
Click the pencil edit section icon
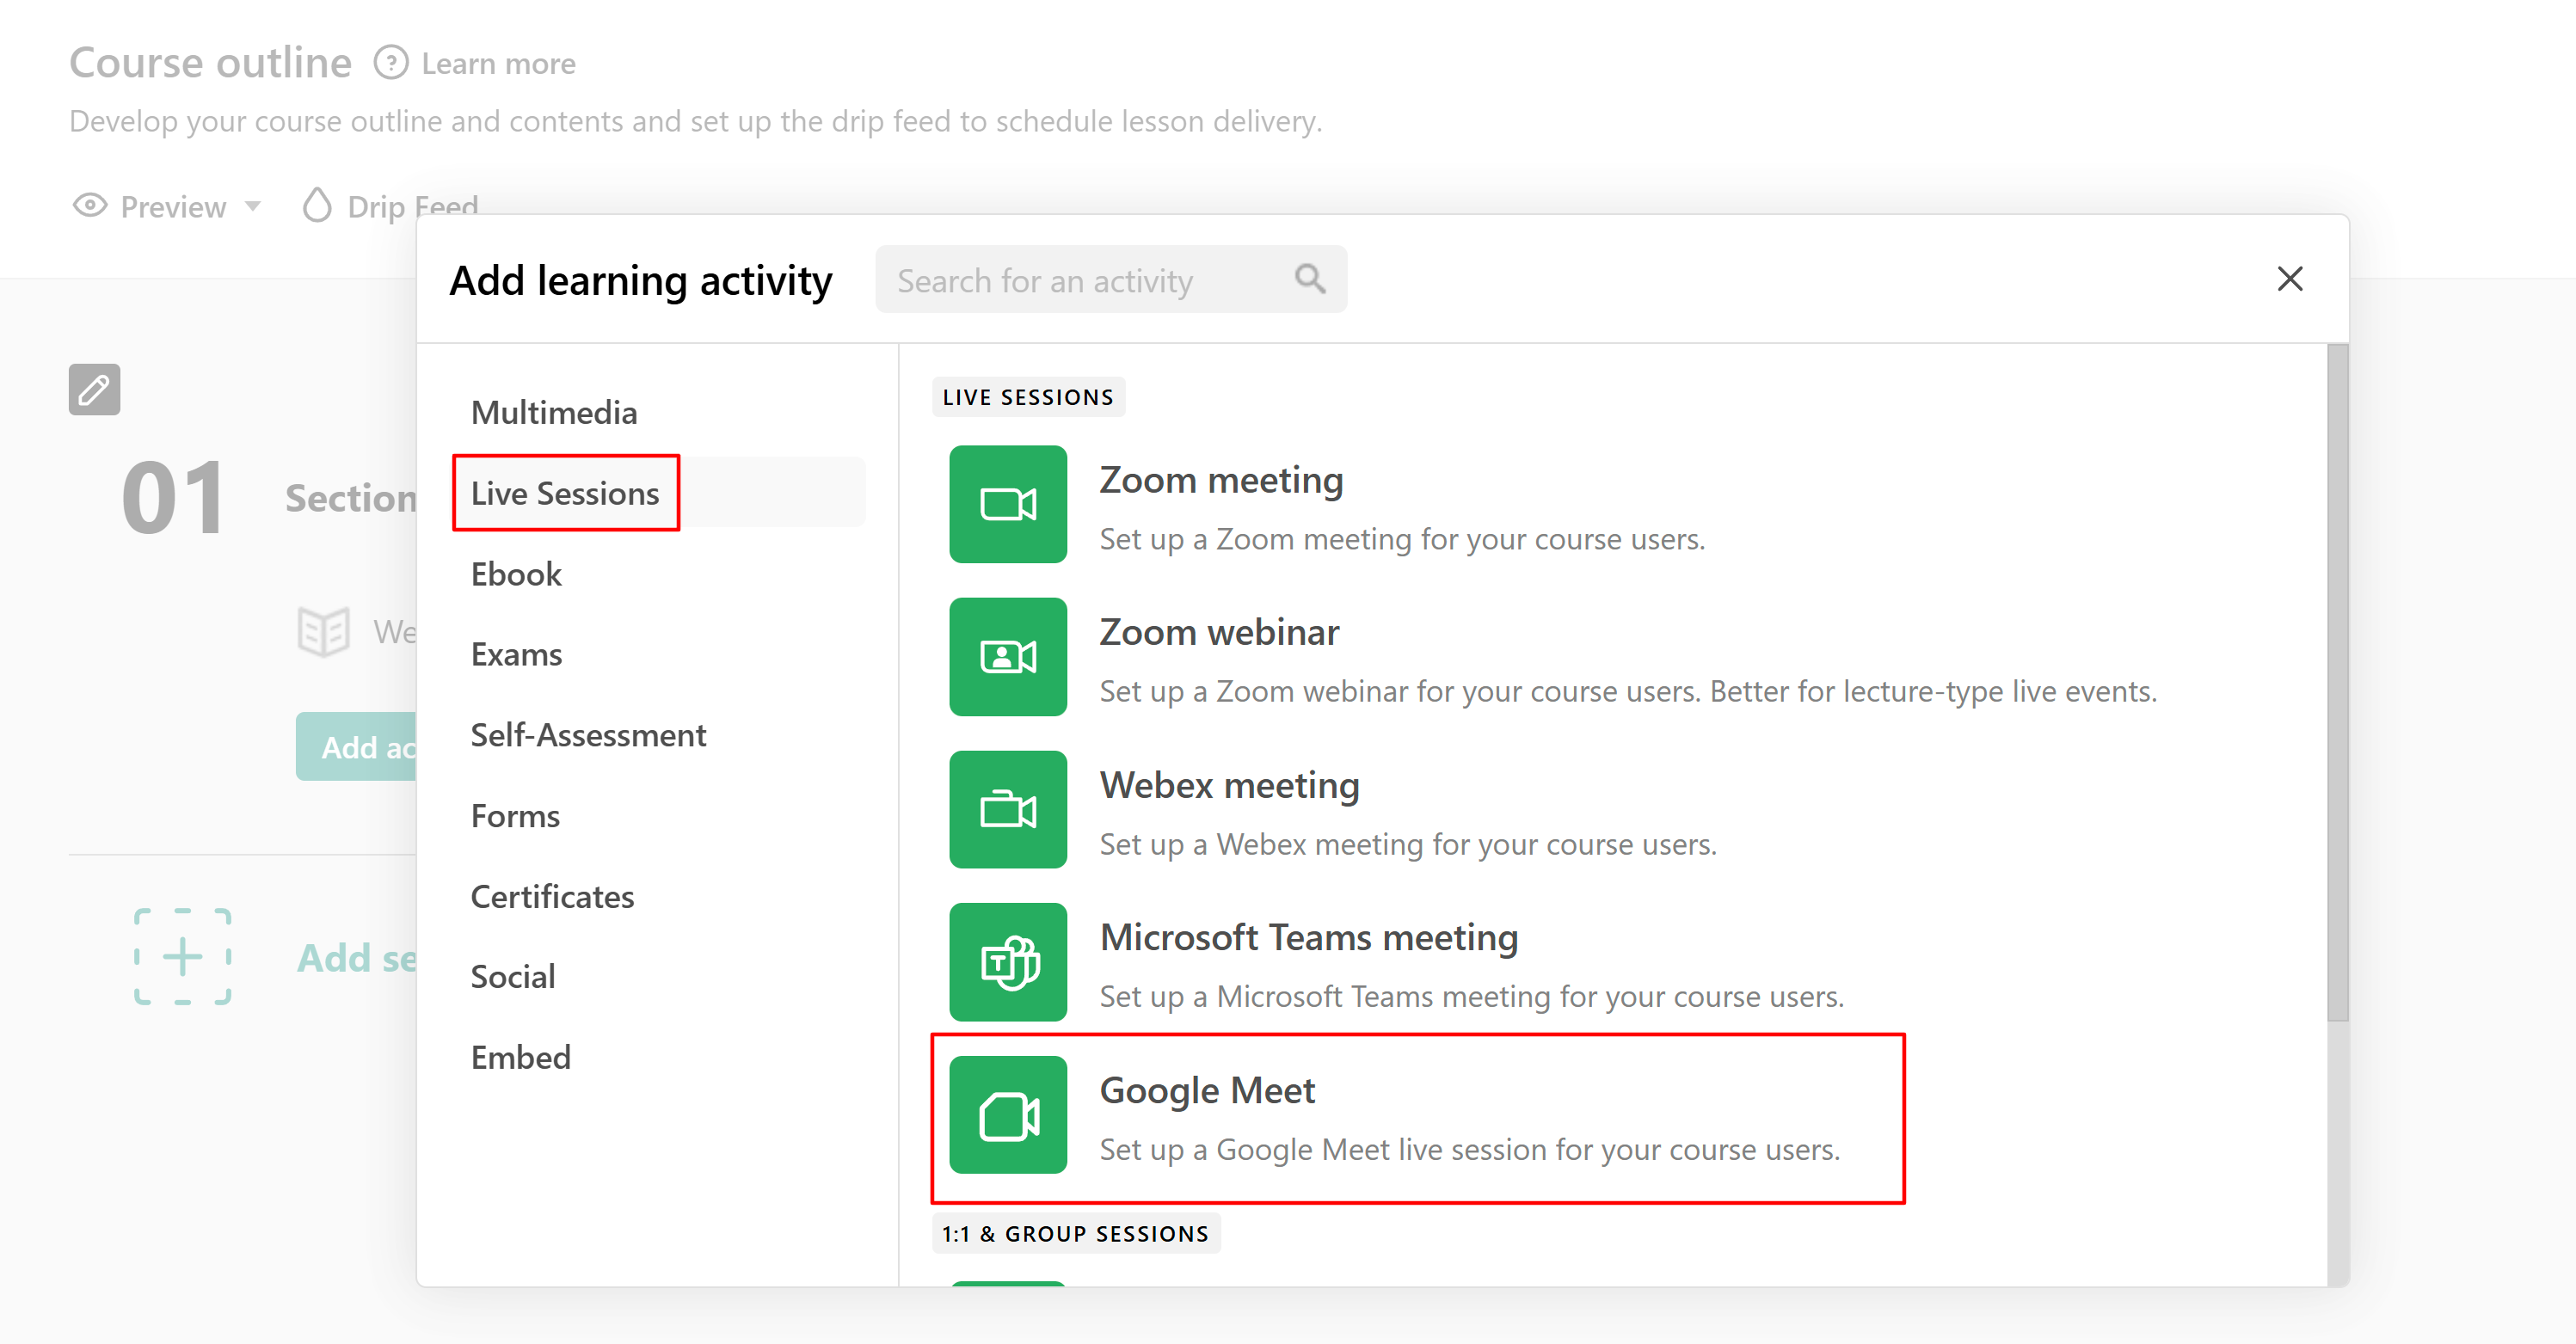click(x=94, y=389)
